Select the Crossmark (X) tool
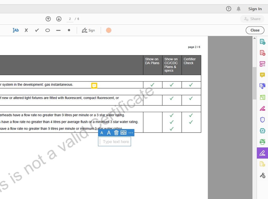The width and height of the screenshot is (268, 199). (x=26, y=30)
